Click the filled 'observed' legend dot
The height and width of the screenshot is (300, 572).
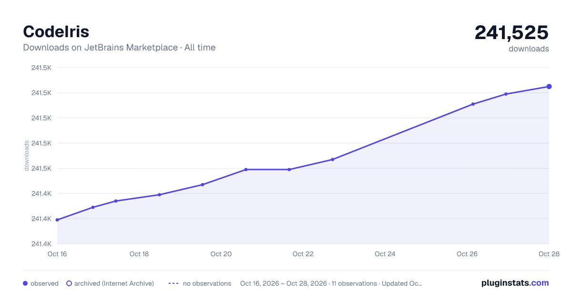[25, 283]
